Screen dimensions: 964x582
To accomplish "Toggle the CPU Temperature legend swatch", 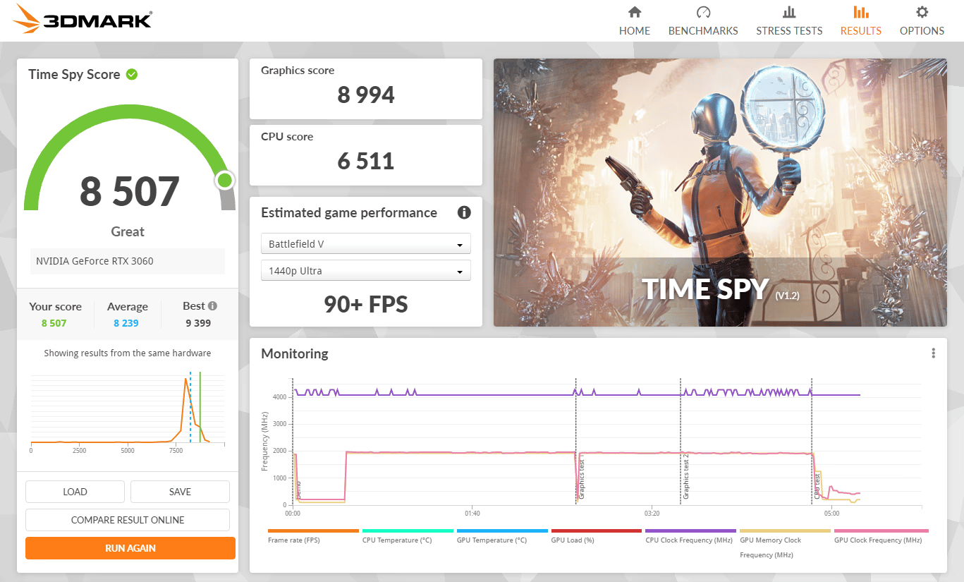I will pos(408,531).
